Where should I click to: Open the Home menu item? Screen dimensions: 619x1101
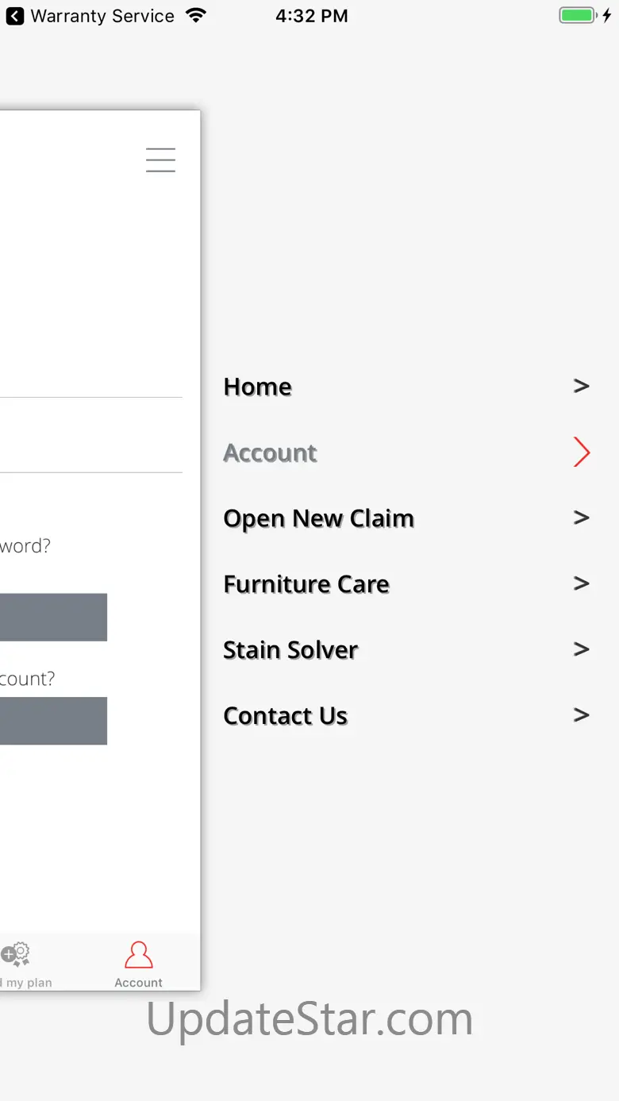coord(258,387)
